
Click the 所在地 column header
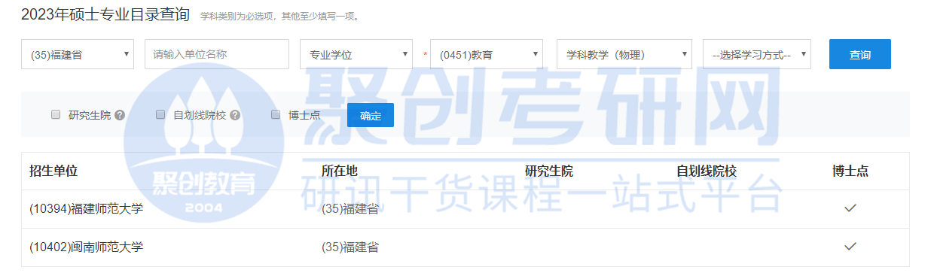point(340,171)
